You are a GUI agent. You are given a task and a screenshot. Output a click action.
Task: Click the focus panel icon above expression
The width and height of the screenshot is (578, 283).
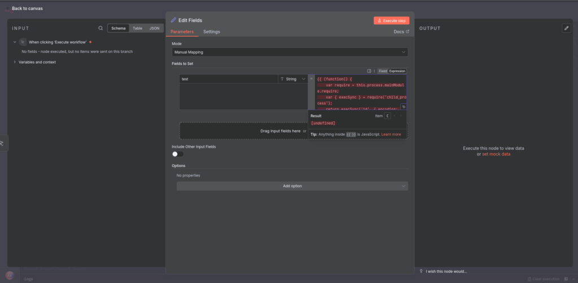coord(369,71)
